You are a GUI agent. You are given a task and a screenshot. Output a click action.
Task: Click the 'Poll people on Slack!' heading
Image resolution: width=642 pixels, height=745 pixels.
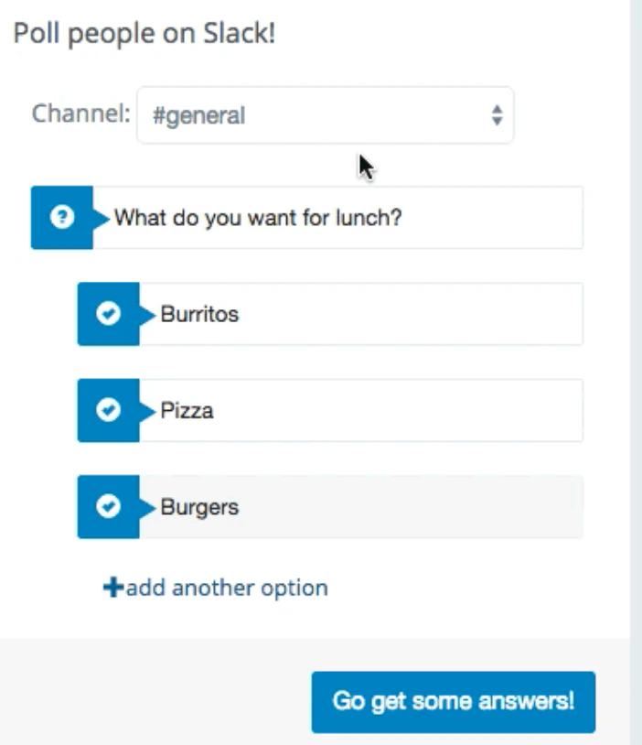point(144,34)
